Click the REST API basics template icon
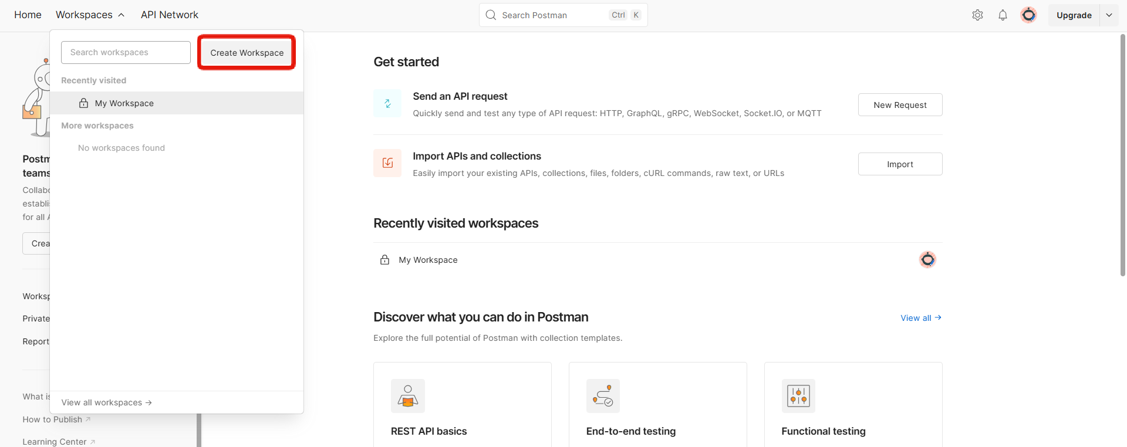This screenshot has height=447, width=1127. 408,396
